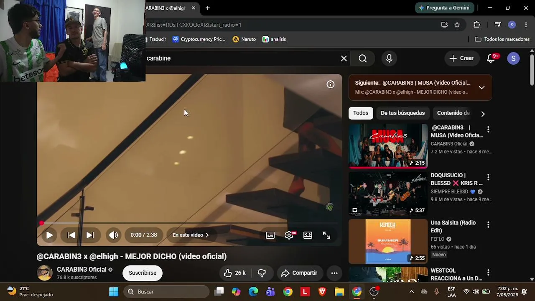Go to the previous video in the mix
The height and width of the screenshot is (301, 535).
point(71,235)
